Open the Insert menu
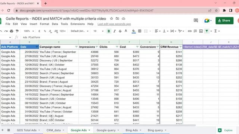 33,24
